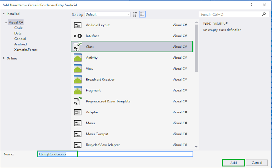Viewport: 272px width, 168px height.
Task: Collapse the Visual C# tree node
Action: tap(6, 22)
